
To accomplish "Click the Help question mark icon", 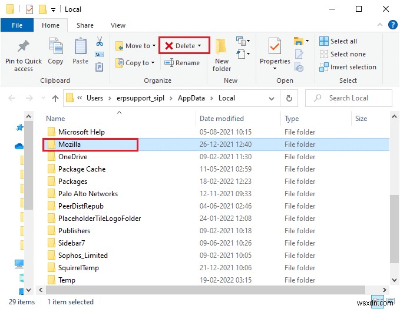I will point(392,25).
